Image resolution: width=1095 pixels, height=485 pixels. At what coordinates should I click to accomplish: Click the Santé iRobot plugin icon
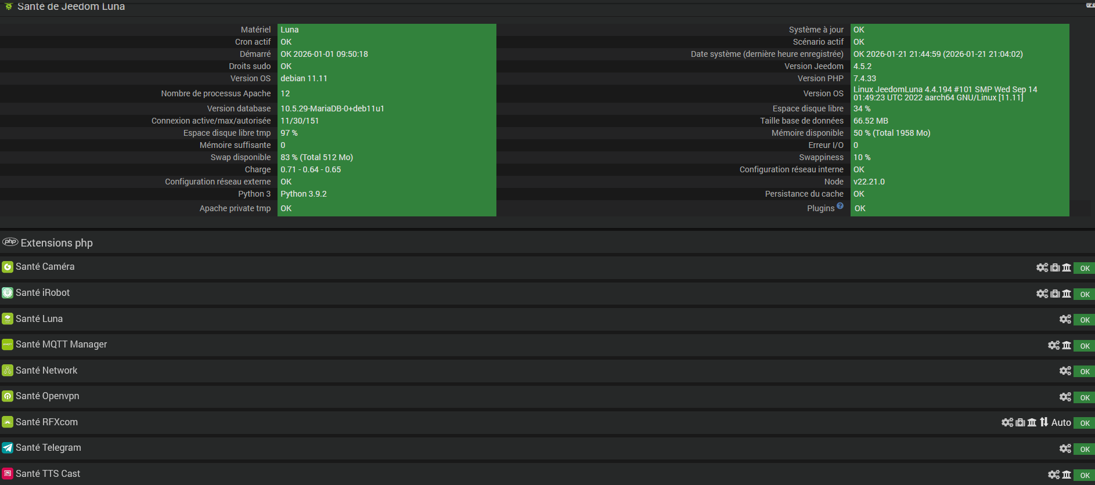(x=8, y=293)
